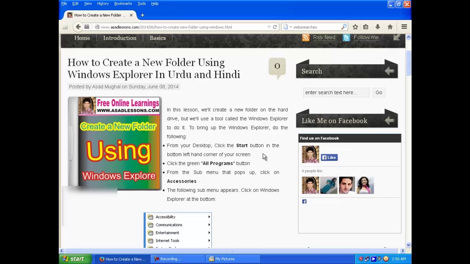Image resolution: width=470 pixels, height=264 pixels.
Task: Open the File menu
Action: [64, 4]
